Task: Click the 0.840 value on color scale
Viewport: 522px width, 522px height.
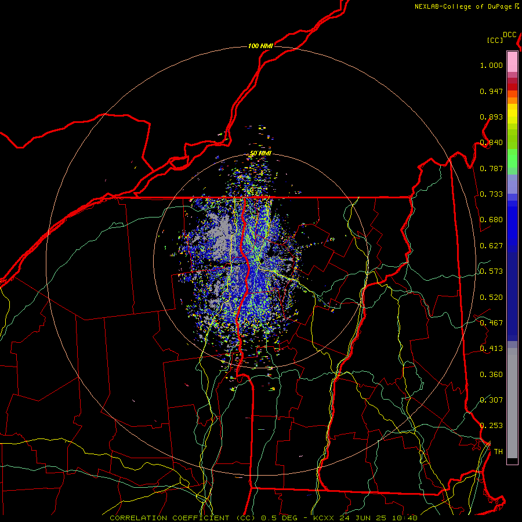Action: click(491, 143)
